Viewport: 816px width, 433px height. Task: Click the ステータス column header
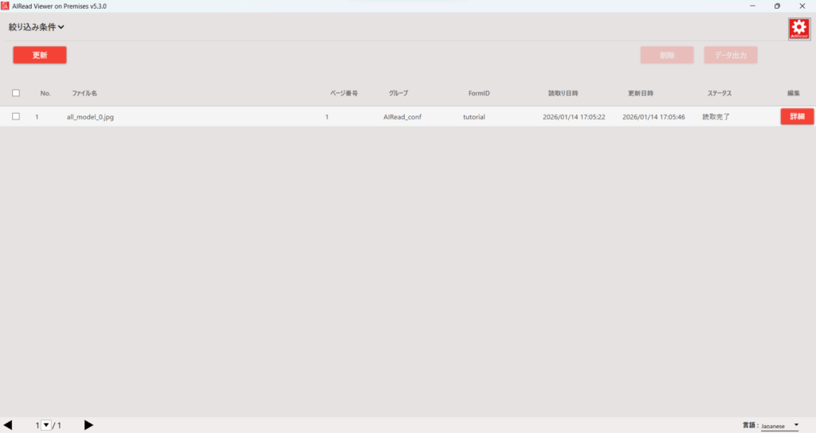(719, 93)
